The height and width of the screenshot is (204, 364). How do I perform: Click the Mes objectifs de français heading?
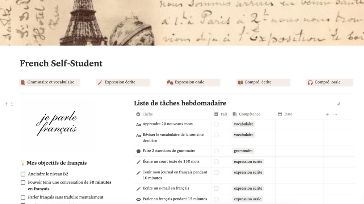57,163
